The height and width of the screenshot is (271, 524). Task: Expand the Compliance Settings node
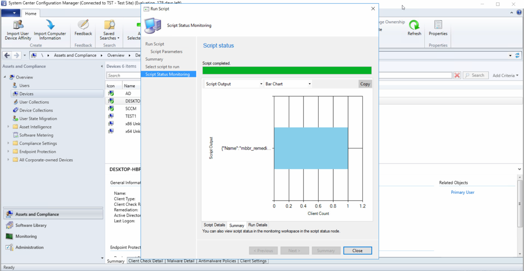pos(8,143)
